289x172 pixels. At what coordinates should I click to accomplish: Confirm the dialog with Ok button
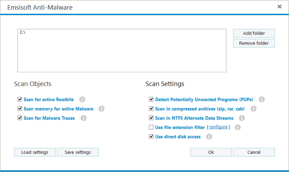pos(211,152)
